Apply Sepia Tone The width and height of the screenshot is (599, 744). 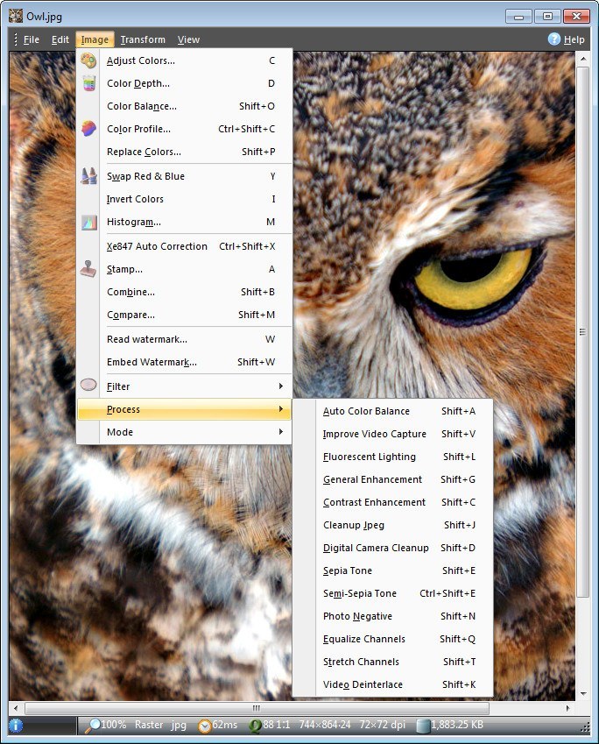point(392,570)
